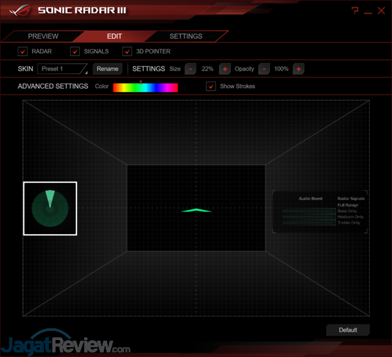392x357 pixels.
Task: Close the Sonic Radar III window
Action: 381,10
